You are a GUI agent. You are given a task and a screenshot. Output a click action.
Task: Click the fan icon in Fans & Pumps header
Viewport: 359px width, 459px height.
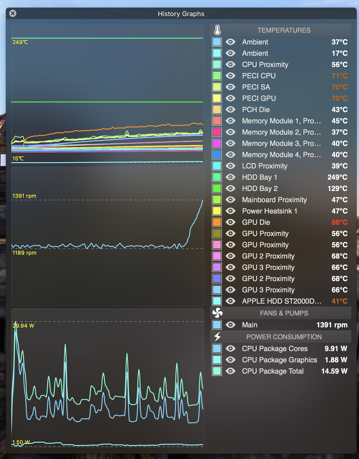click(217, 313)
